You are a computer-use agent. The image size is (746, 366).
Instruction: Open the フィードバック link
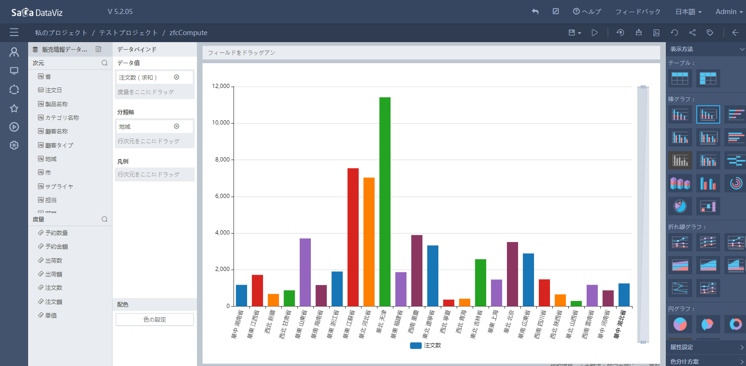pos(638,12)
